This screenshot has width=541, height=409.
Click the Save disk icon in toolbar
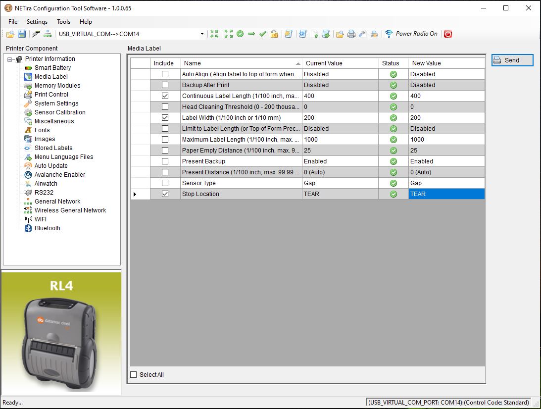(x=22, y=34)
